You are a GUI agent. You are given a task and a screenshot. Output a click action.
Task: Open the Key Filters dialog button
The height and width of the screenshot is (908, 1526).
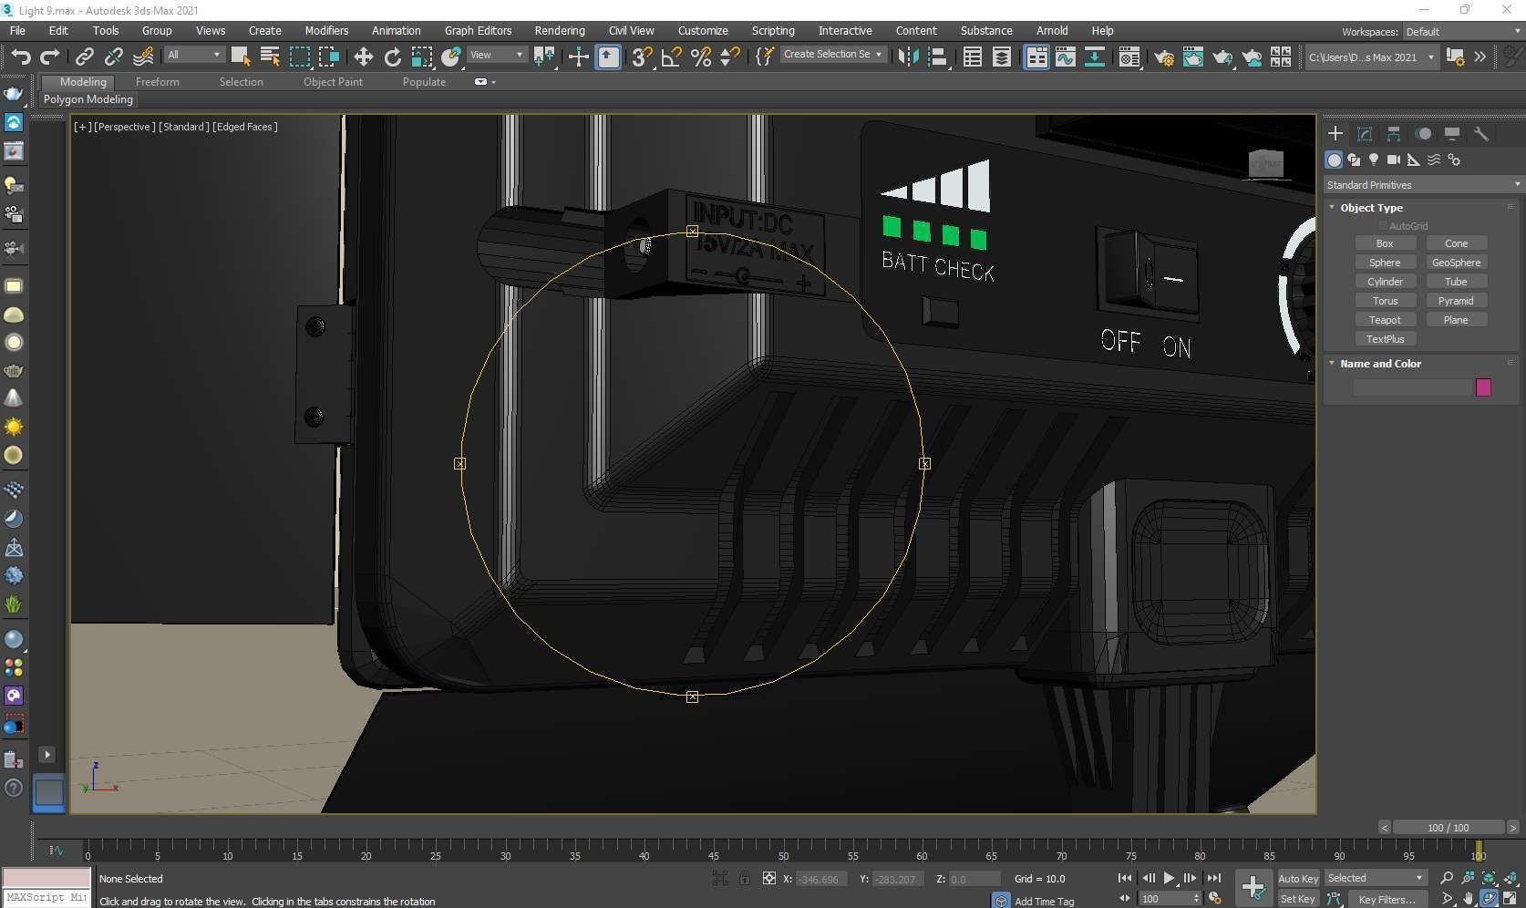point(1387,899)
